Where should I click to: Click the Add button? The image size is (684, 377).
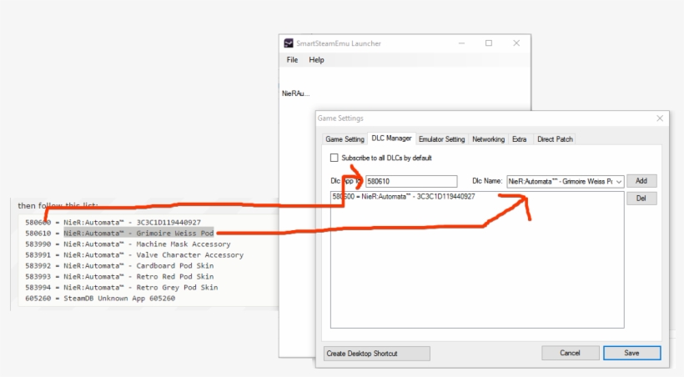coord(641,181)
